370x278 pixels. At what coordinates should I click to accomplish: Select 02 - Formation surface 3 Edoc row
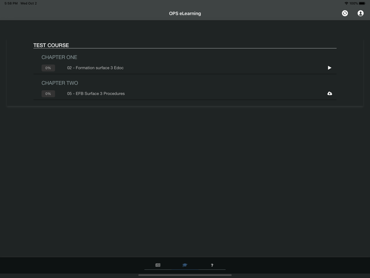pyautogui.click(x=185, y=68)
